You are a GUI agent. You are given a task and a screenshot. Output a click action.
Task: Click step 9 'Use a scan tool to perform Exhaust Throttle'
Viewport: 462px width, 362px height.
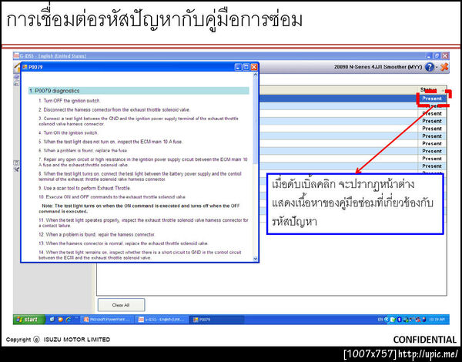[85, 188]
